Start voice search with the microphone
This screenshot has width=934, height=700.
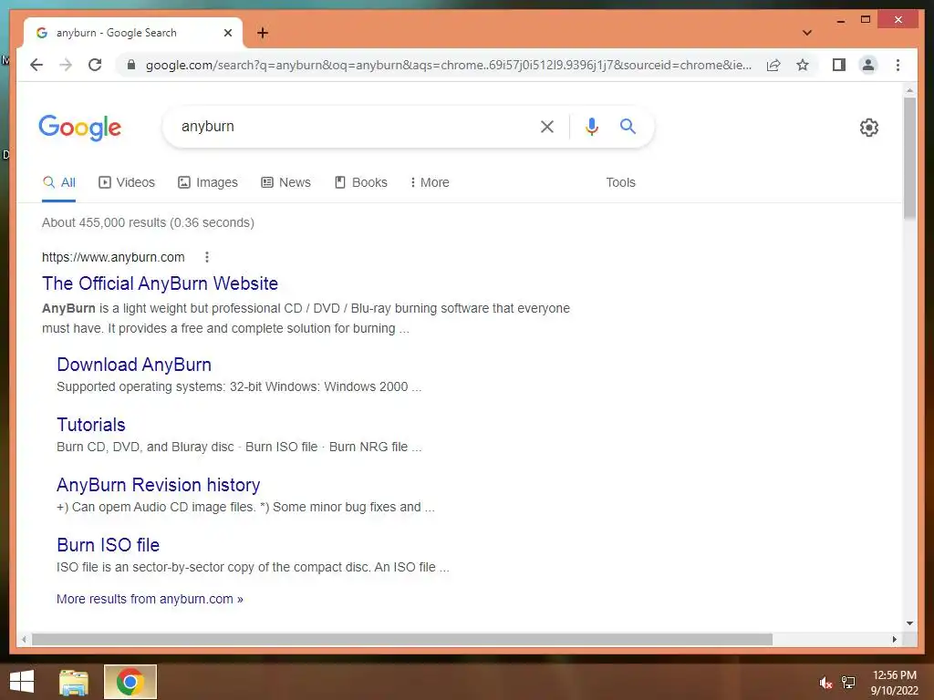point(591,126)
